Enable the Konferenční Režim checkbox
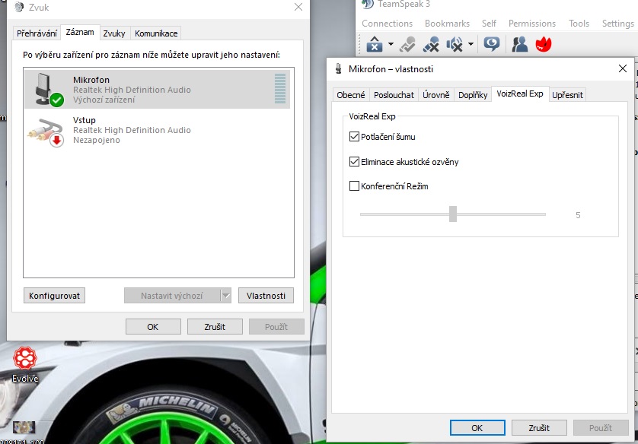This screenshot has height=444, width=638. pyautogui.click(x=354, y=186)
